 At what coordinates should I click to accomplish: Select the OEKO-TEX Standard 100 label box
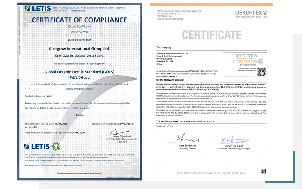pos(245,64)
